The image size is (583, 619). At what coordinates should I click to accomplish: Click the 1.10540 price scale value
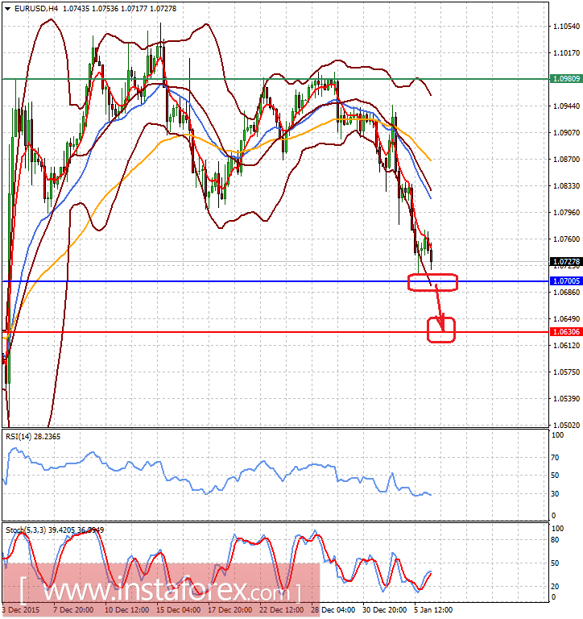click(x=566, y=27)
